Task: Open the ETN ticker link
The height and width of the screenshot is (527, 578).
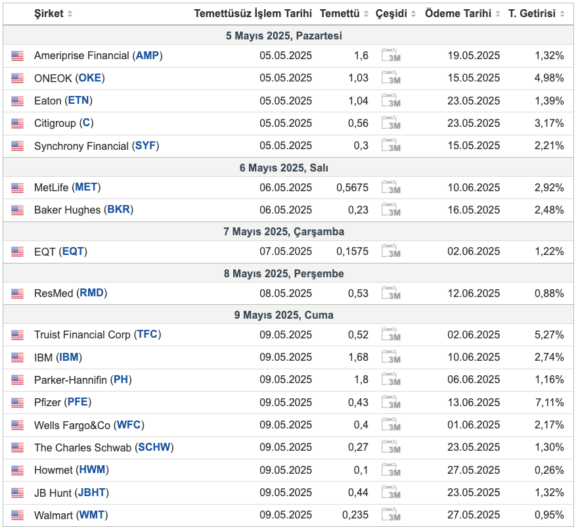Action: (x=79, y=101)
